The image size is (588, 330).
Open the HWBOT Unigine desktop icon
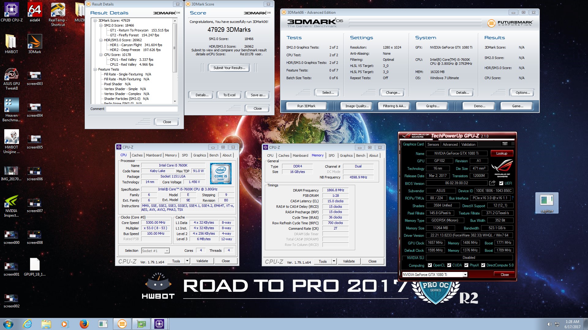[11, 142]
